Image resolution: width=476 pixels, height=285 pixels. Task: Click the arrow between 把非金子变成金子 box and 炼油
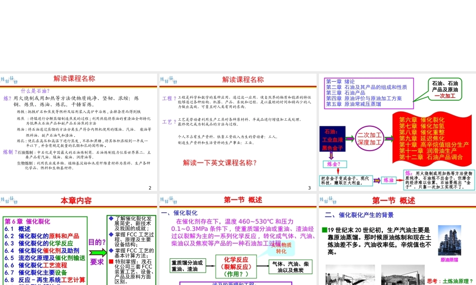pyautogui.click(x=377, y=180)
